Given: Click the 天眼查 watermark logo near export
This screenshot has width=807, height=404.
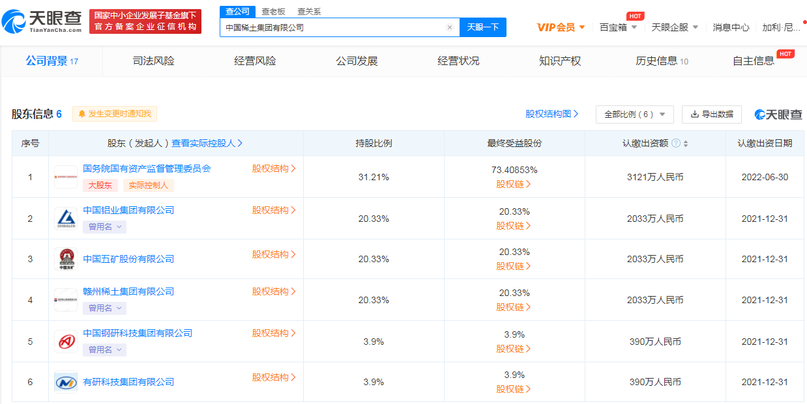Looking at the screenshot, I should pos(778,114).
